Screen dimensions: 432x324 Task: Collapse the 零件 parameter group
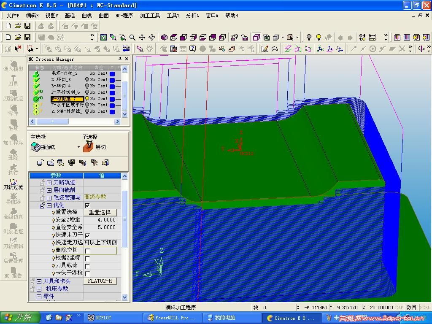pyautogui.click(x=39, y=297)
